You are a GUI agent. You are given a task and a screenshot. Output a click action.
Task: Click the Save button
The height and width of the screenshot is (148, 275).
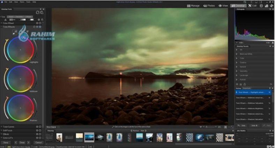[6, 143]
